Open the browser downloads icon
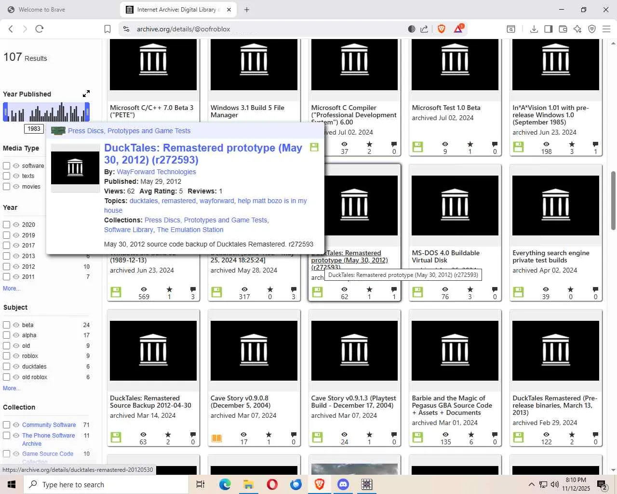This screenshot has height=494, width=617. point(534,29)
